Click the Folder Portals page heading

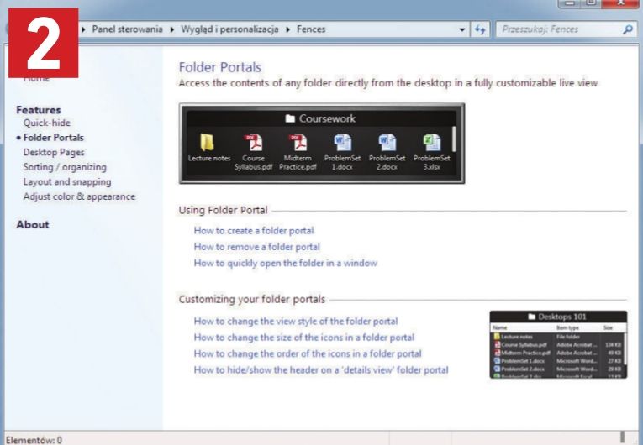[220, 67]
